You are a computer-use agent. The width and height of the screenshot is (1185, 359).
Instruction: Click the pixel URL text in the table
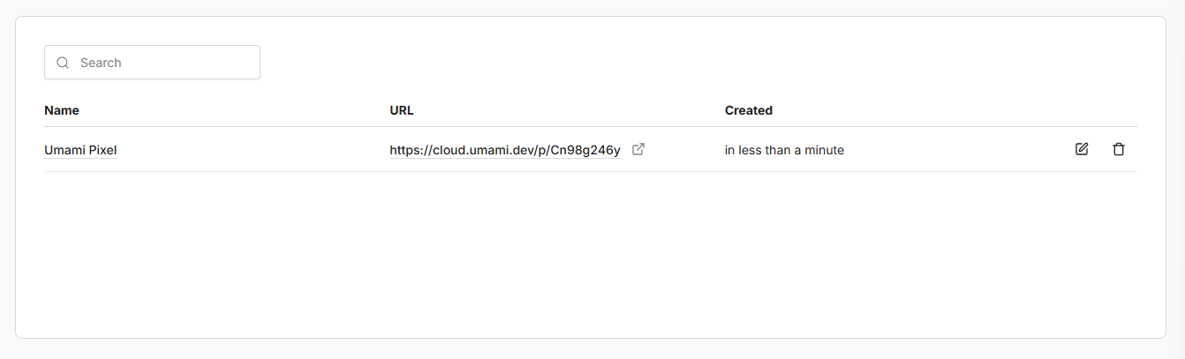504,150
